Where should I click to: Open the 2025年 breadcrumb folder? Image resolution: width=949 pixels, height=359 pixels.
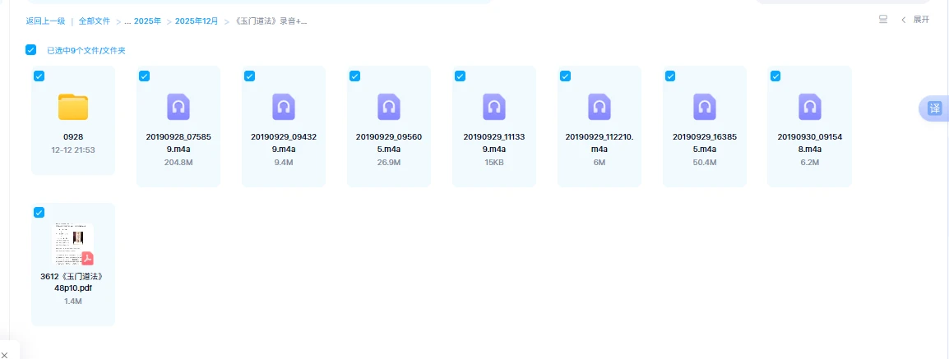point(148,21)
